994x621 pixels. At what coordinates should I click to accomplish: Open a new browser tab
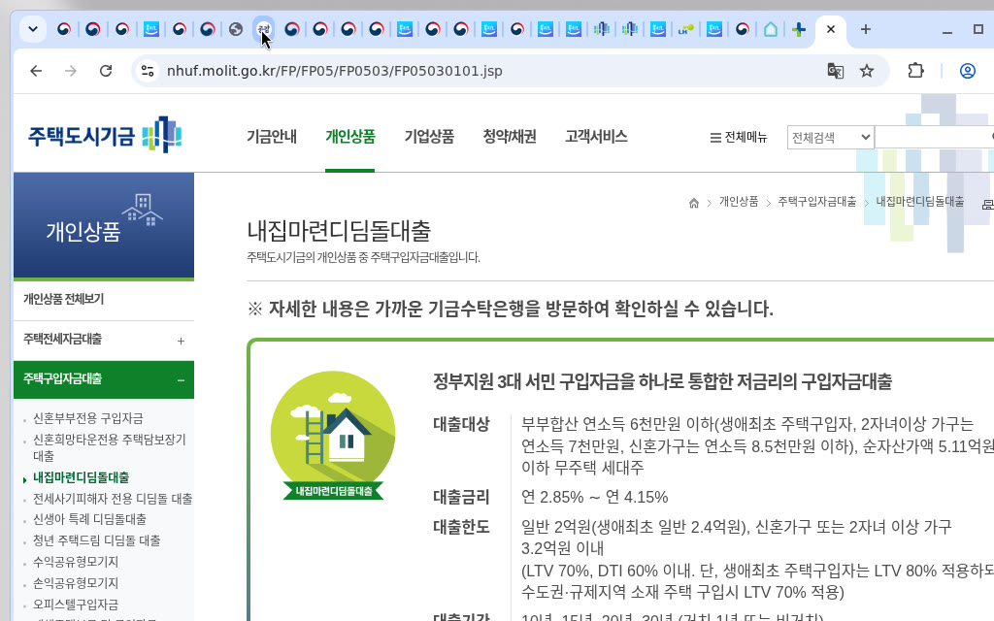865,29
